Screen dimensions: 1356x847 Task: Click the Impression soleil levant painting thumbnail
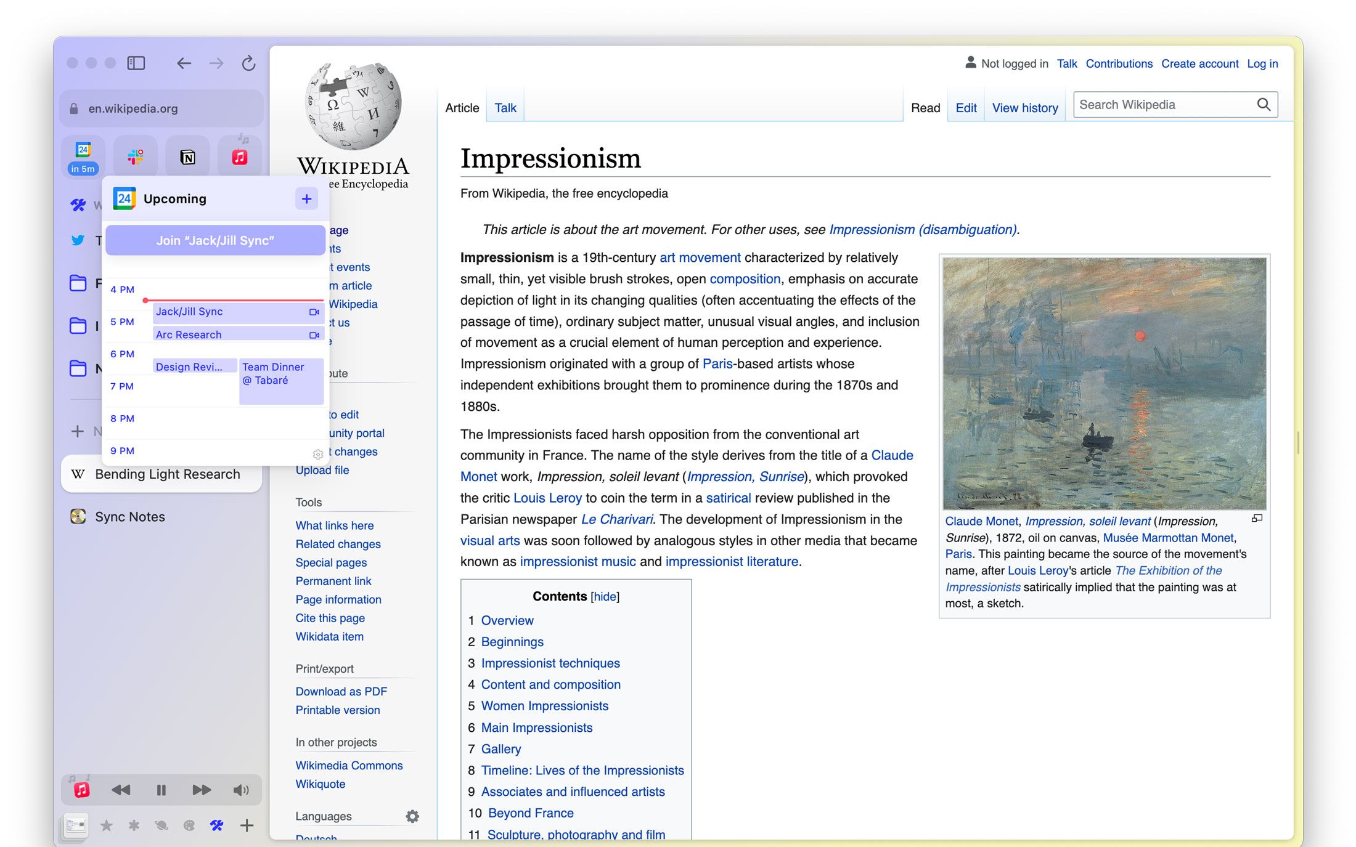click(x=1103, y=379)
